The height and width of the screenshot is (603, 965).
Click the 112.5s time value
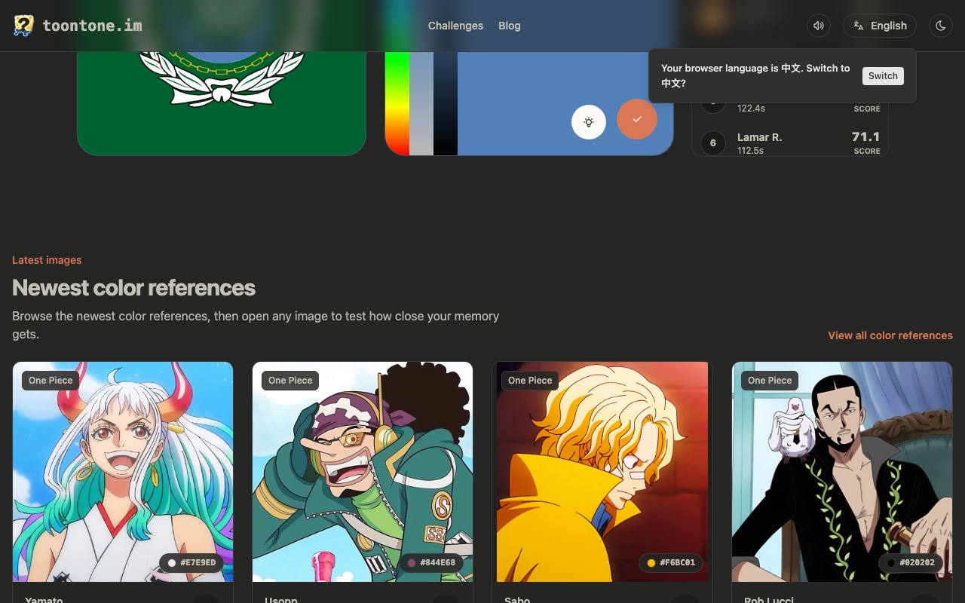[751, 151]
